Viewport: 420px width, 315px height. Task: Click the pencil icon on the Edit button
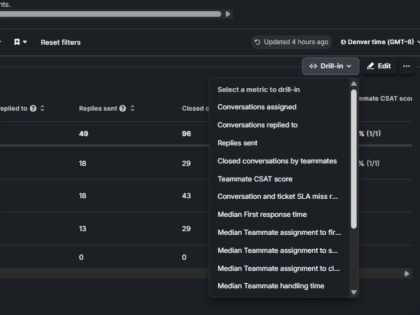tap(370, 66)
